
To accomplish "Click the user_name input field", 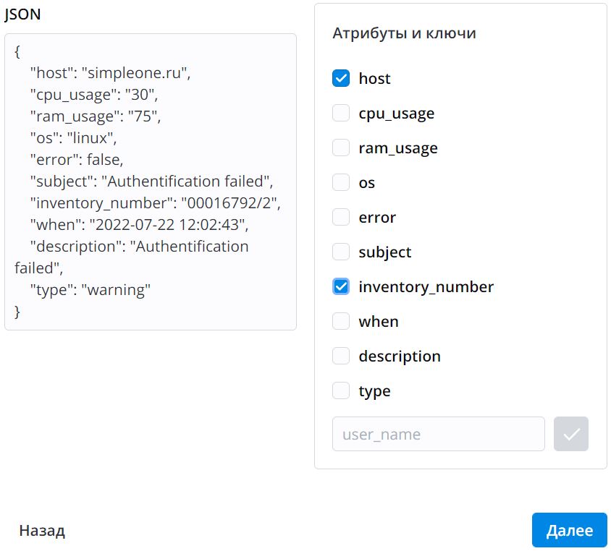I will click(x=438, y=434).
